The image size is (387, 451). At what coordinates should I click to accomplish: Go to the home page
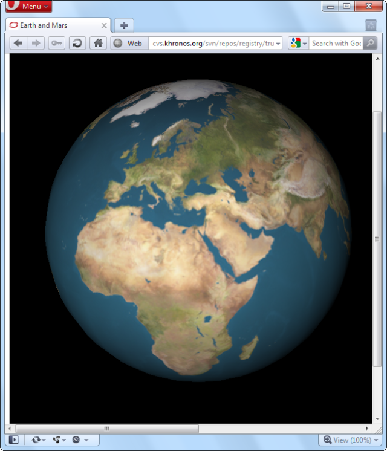point(98,43)
